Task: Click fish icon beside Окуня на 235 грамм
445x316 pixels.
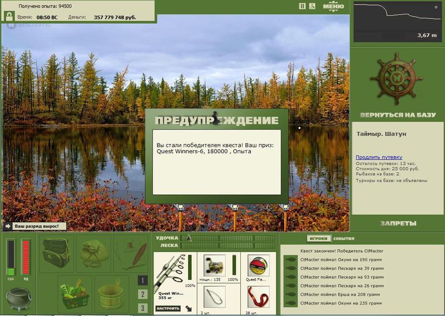Action: tap(290, 303)
